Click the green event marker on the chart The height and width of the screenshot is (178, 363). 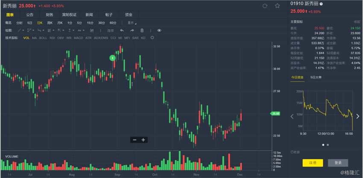tap(112, 58)
